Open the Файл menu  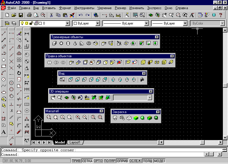(x=12, y=8)
